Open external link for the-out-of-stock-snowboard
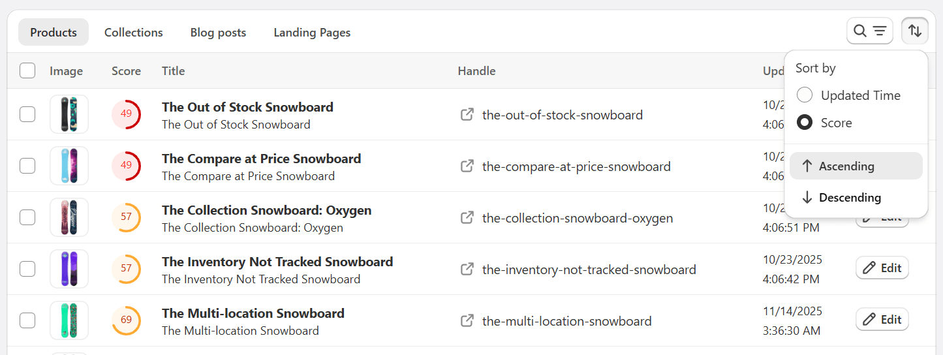943x355 pixels. 467,115
